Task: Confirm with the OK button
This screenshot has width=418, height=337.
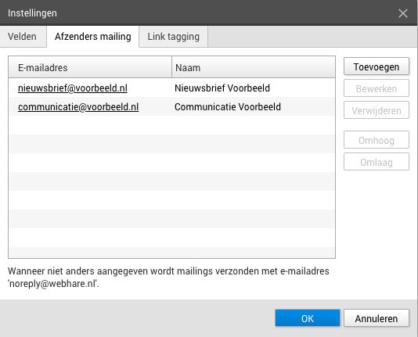Action: coord(308,317)
